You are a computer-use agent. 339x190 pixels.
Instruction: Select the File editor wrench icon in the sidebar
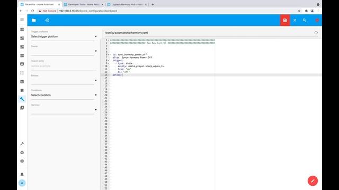(22, 99)
